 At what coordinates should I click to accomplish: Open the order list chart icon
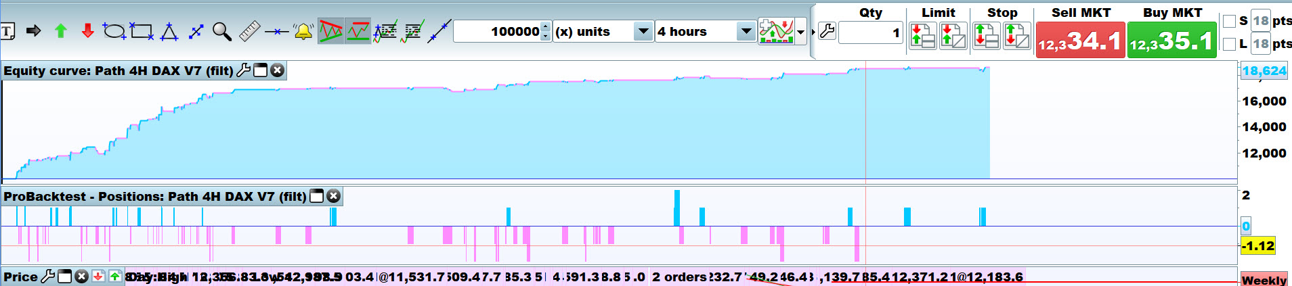tap(412, 31)
